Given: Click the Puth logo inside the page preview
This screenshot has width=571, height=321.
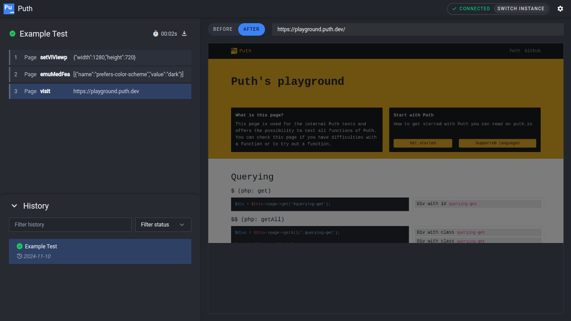Looking at the screenshot, I should [234, 50].
